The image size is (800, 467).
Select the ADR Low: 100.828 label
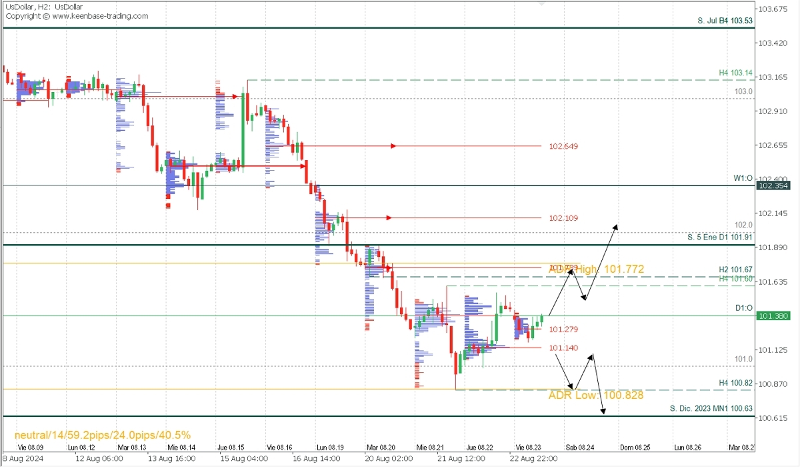tap(595, 396)
